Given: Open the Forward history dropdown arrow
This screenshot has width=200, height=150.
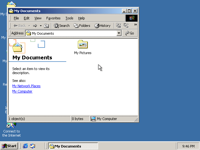Looking at the screenshot, I should [x=41, y=26].
